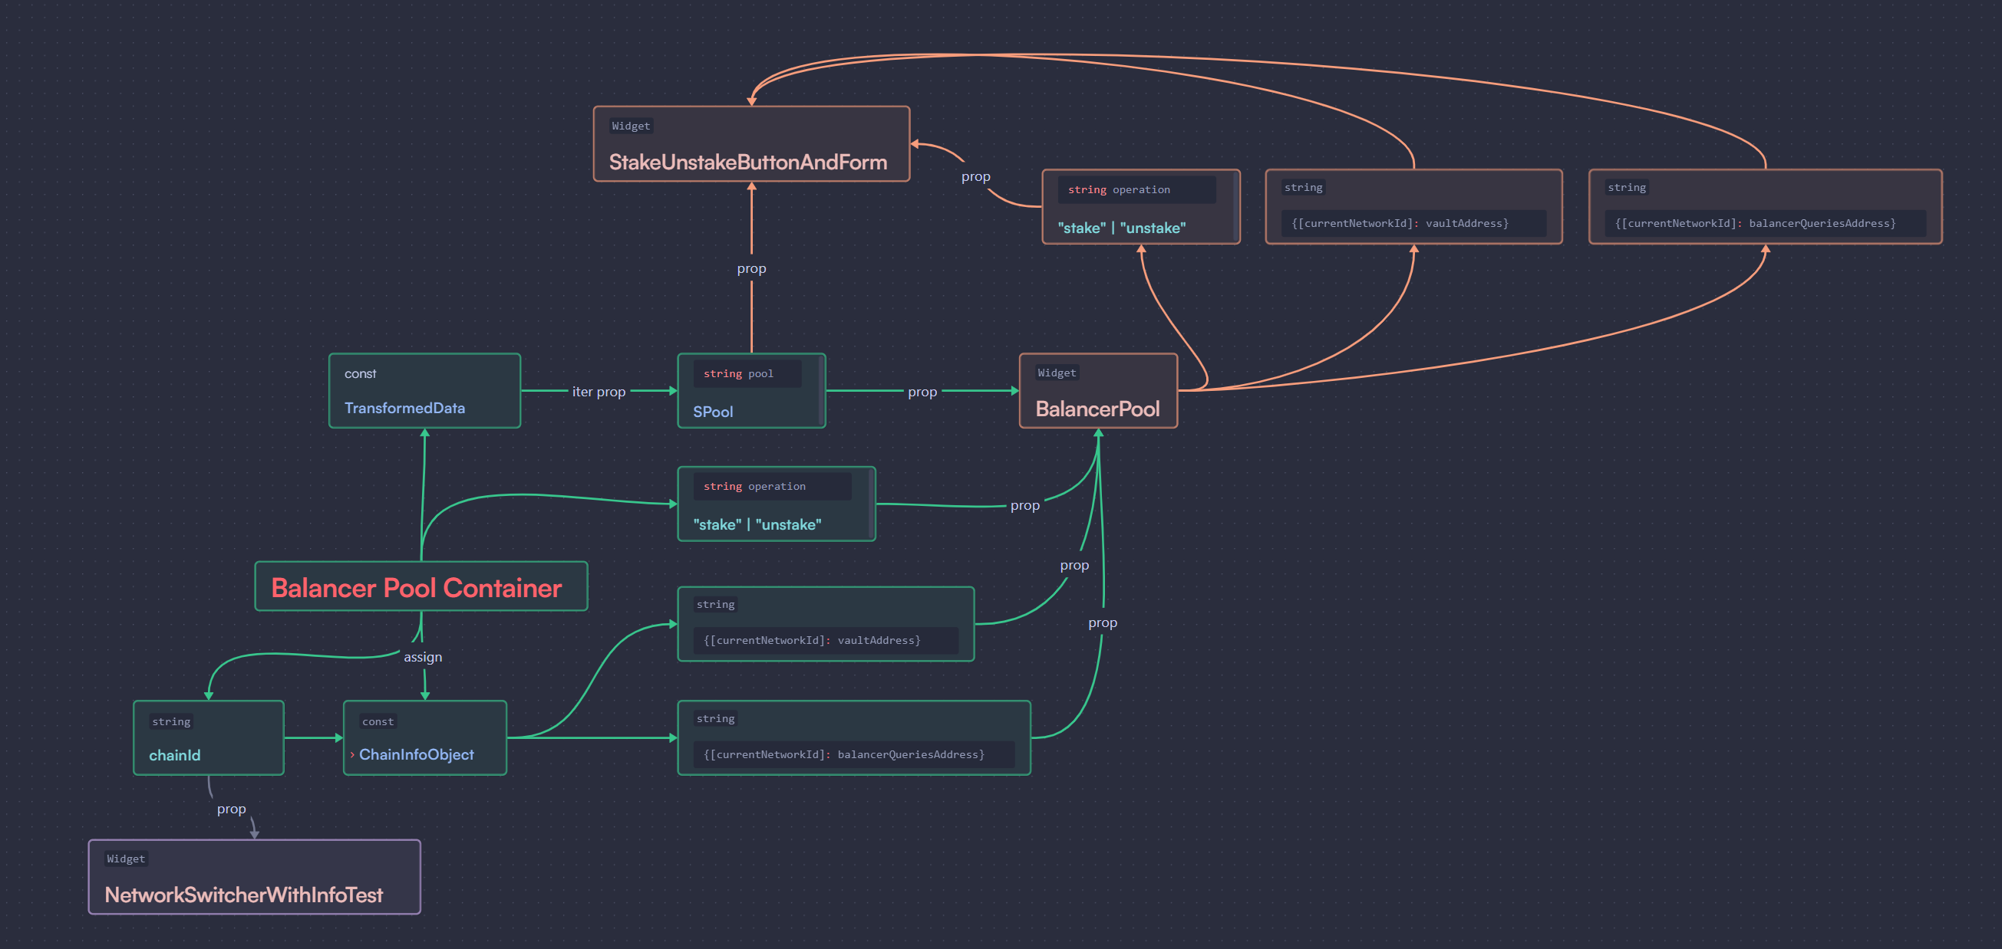Click the balancerQueriesAddress value field on green node
The width and height of the screenshot is (2002, 949).
pos(853,754)
